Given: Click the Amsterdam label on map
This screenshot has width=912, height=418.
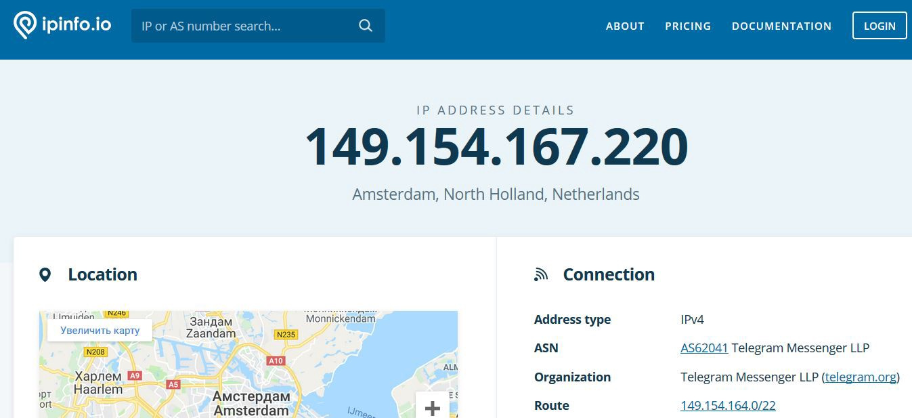Looking at the screenshot, I should (x=251, y=404).
